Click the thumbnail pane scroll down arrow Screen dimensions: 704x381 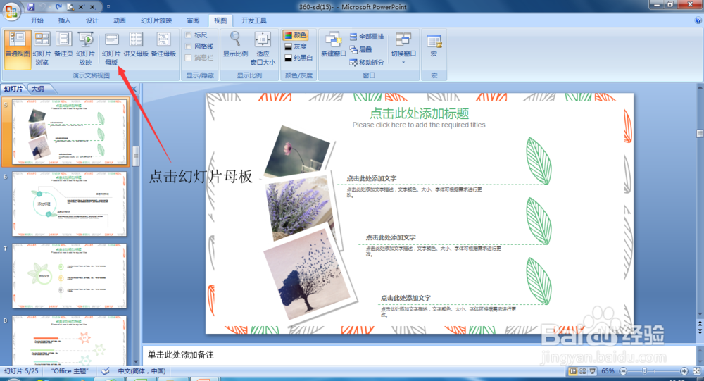click(136, 362)
